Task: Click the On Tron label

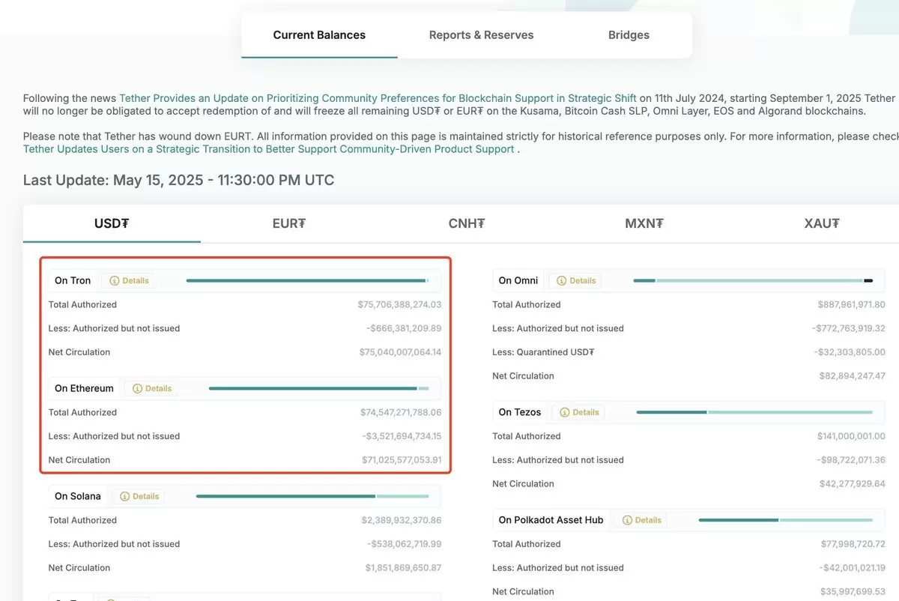Action: 73,280
